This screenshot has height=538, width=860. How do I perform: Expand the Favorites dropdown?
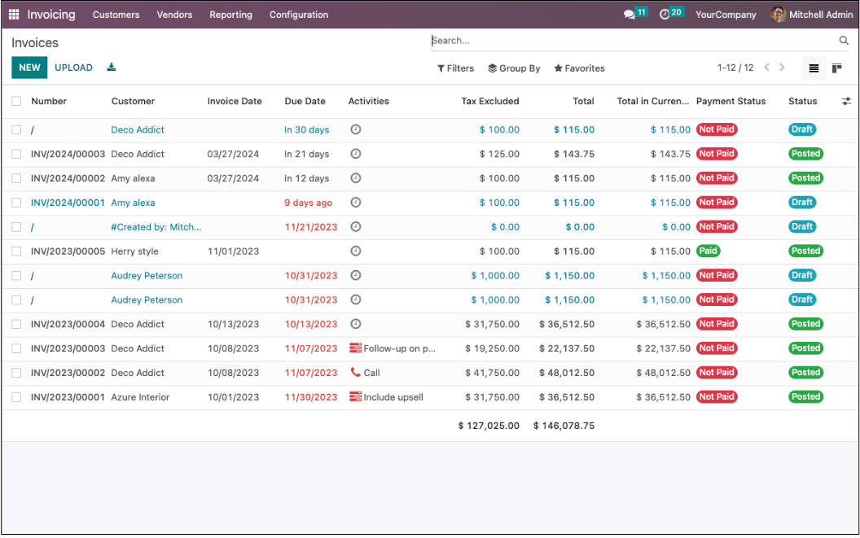(x=579, y=68)
